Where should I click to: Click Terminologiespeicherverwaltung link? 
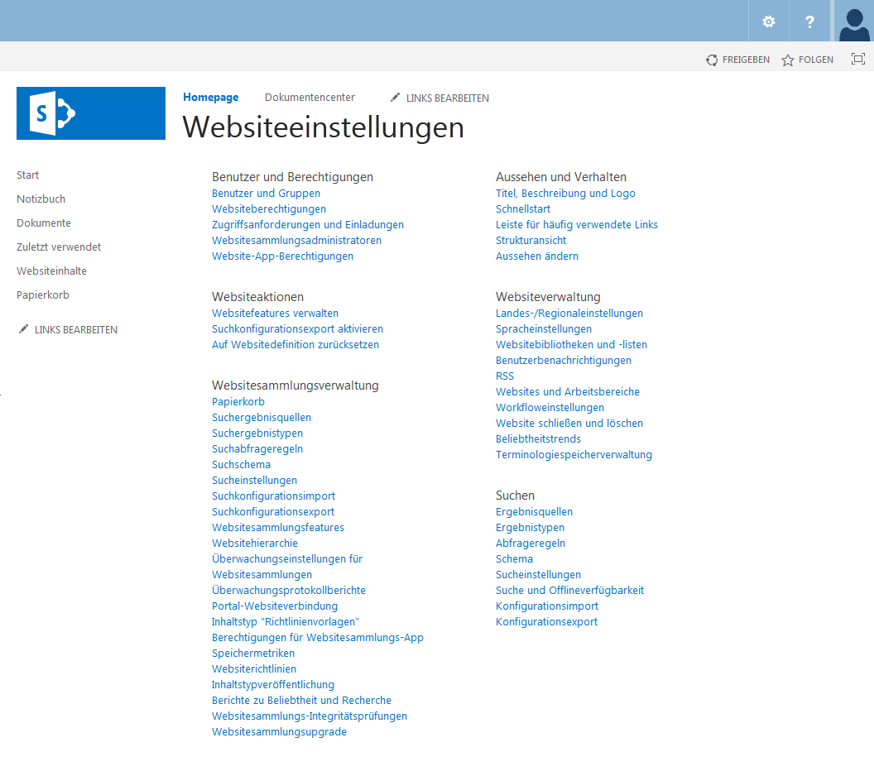574,455
